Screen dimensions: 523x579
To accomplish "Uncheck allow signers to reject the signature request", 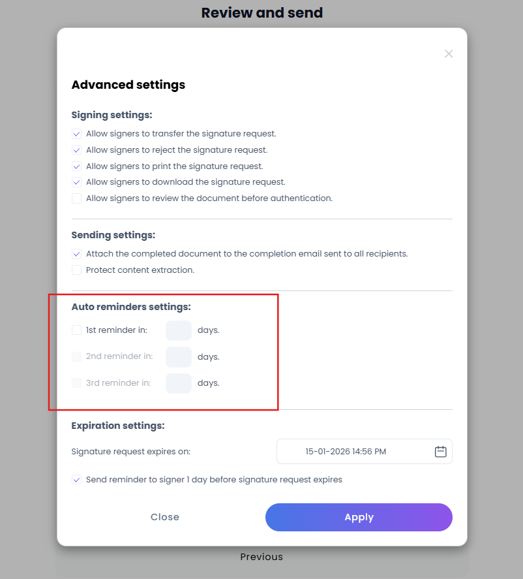I will point(76,150).
